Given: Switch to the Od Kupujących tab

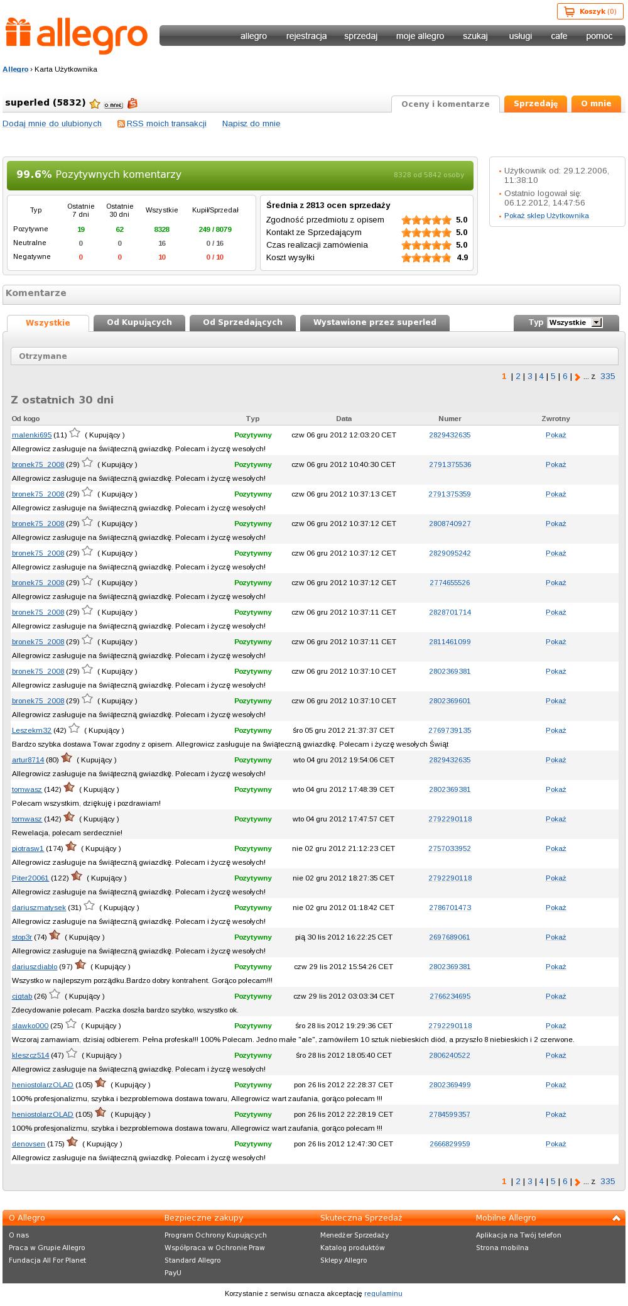Looking at the screenshot, I should pos(139,322).
